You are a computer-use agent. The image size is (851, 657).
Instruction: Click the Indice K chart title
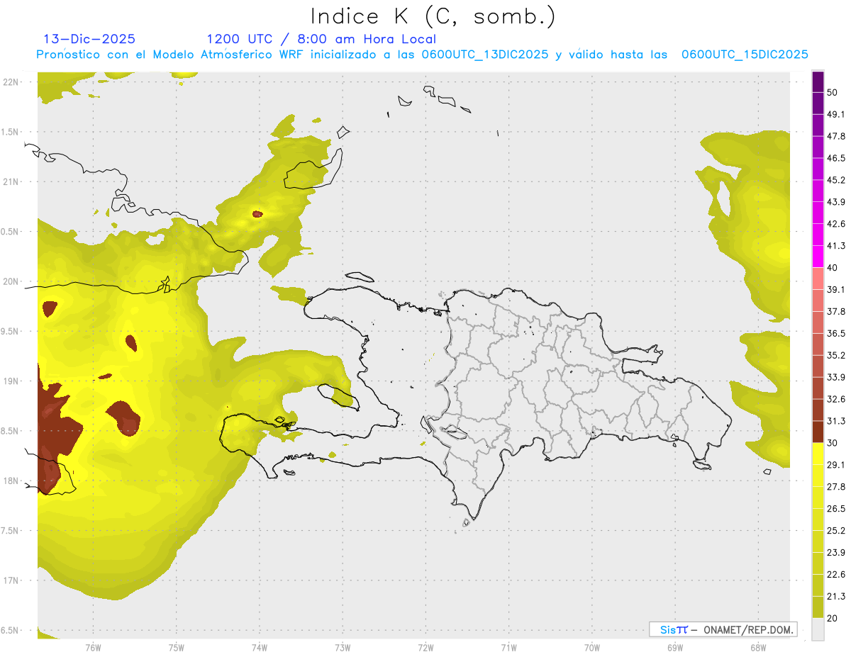[x=433, y=16]
